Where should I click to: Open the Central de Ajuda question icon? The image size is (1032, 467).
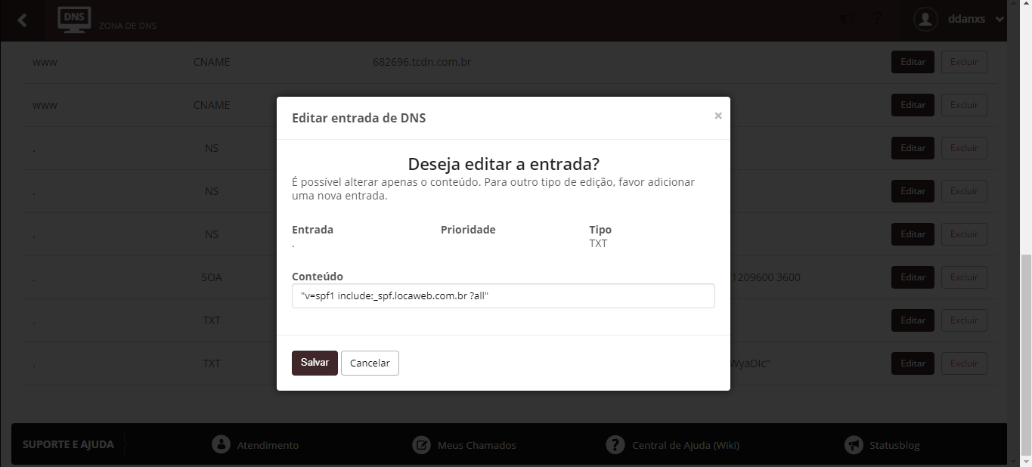615,444
